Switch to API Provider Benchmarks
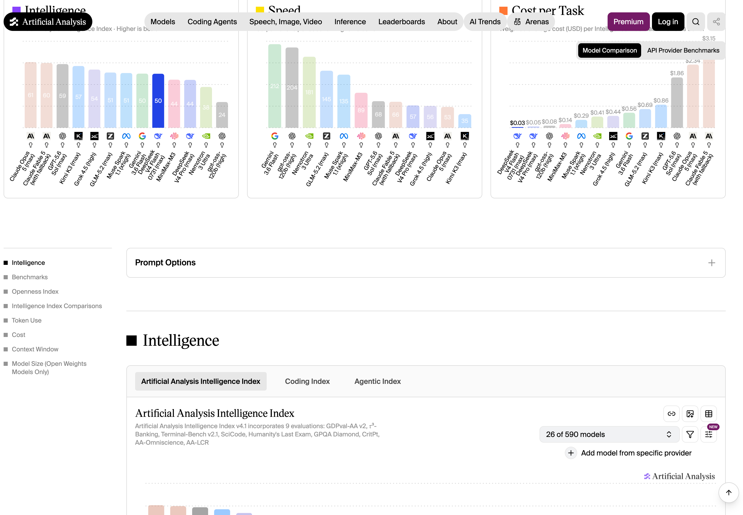Viewport: 743px width, 515px height. pos(683,50)
